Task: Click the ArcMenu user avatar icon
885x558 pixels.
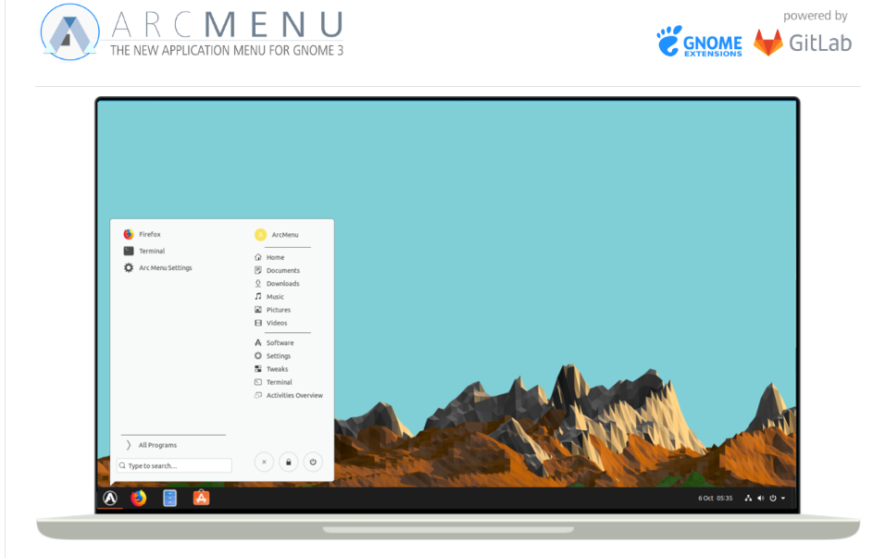Action: (x=260, y=235)
